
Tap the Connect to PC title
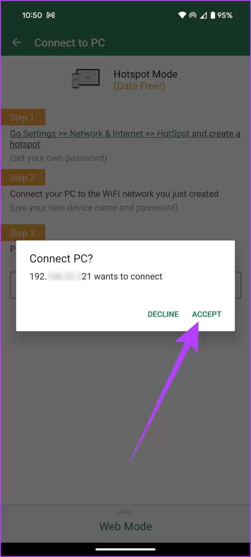[x=70, y=43]
